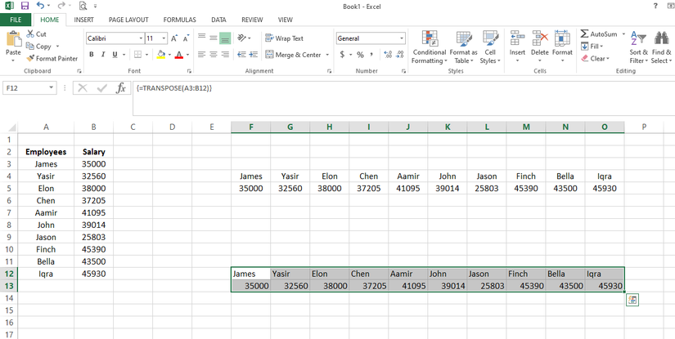Open the Name Box dropdown arrow
The width and height of the screenshot is (675, 339).
point(52,88)
